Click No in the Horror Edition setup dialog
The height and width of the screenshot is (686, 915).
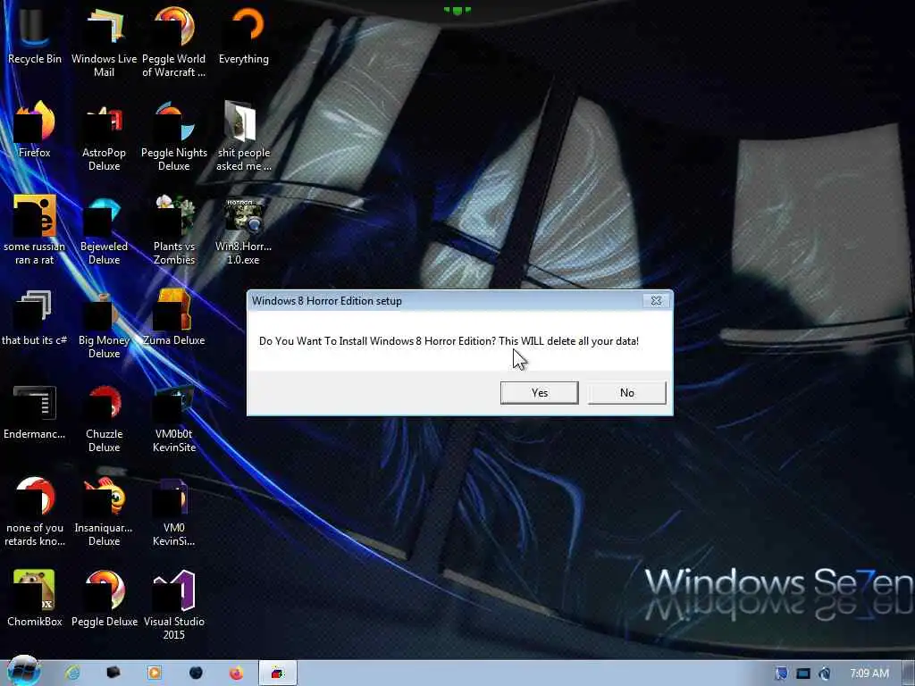[626, 393]
